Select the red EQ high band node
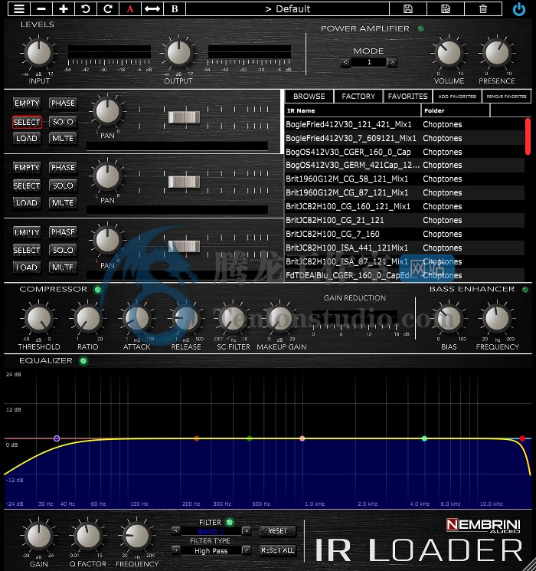Viewport: 536px width, 571px height. (x=522, y=438)
